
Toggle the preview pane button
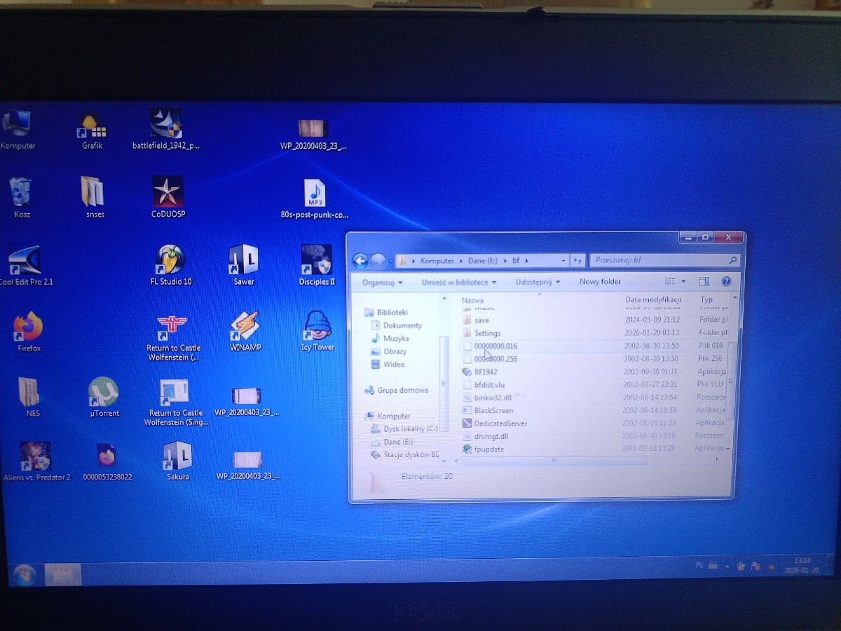pos(704,282)
